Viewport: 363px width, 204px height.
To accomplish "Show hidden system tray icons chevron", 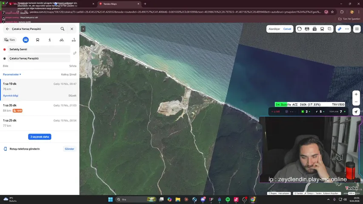I will tap(328, 199).
